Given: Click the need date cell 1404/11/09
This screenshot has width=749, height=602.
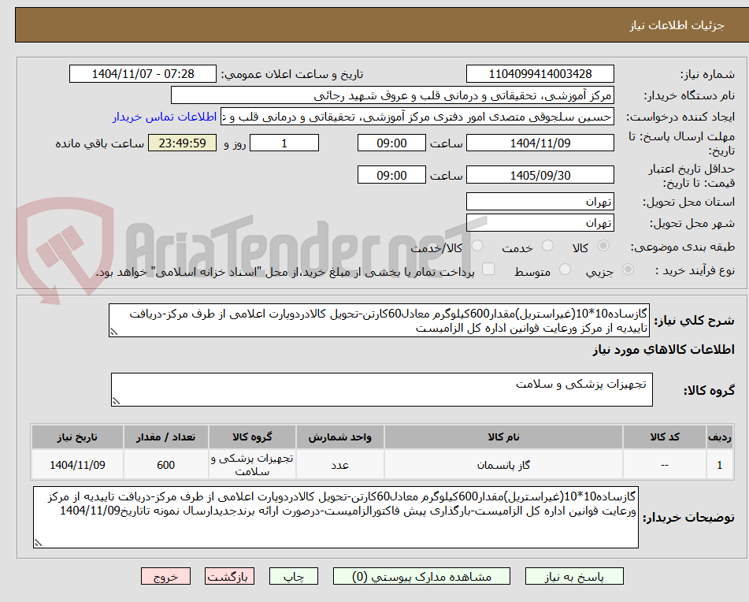Looking at the screenshot, I should tap(77, 465).
